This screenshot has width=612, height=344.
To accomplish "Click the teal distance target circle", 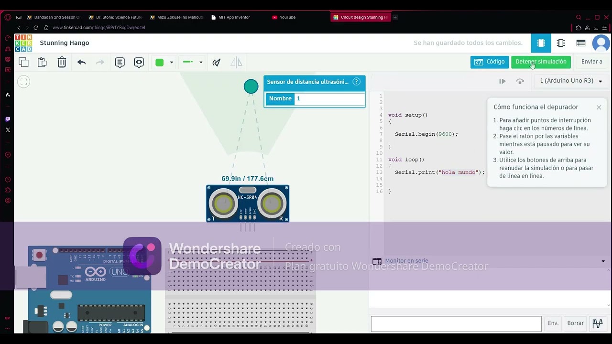I will (251, 86).
